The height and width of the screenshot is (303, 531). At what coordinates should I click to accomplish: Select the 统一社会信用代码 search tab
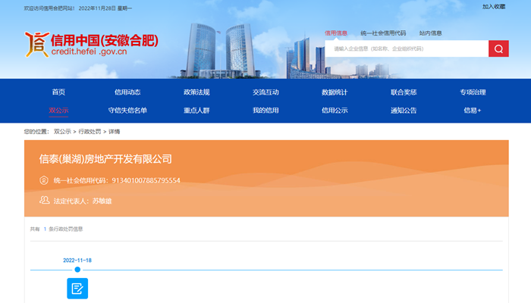tap(383, 33)
